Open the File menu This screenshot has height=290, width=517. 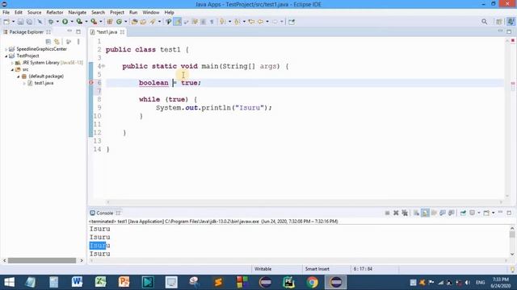pyautogui.click(x=6, y=12)
